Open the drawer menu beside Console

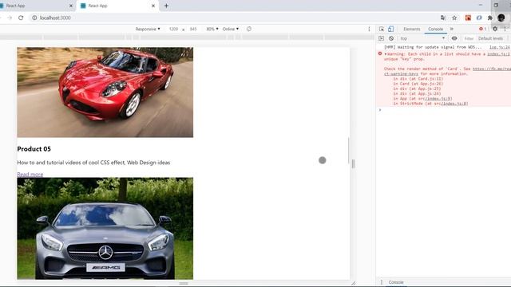coord(382,282)
